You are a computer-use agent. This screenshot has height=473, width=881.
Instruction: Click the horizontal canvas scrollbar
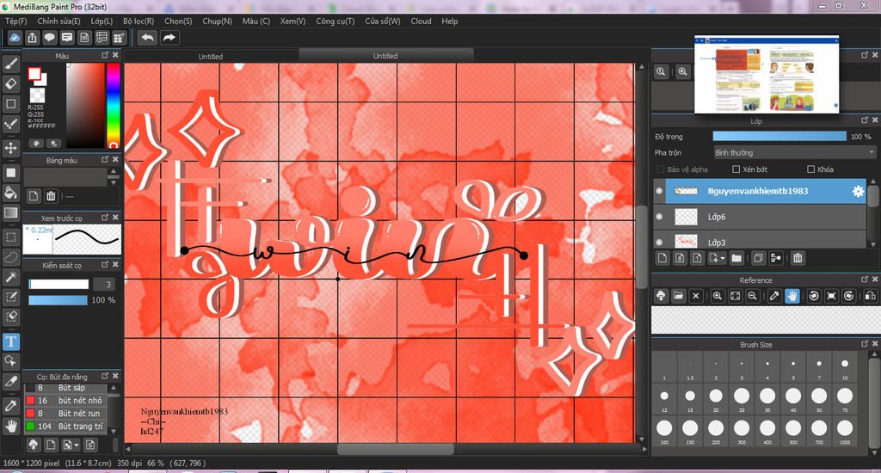396,450
